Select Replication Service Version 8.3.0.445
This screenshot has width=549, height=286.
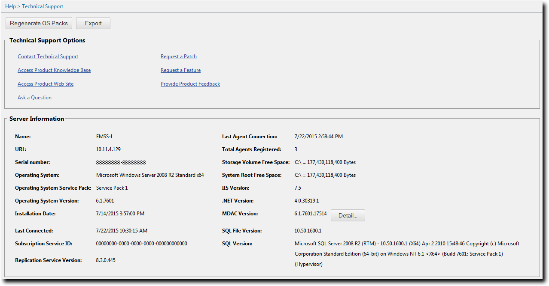pos(106,260)
